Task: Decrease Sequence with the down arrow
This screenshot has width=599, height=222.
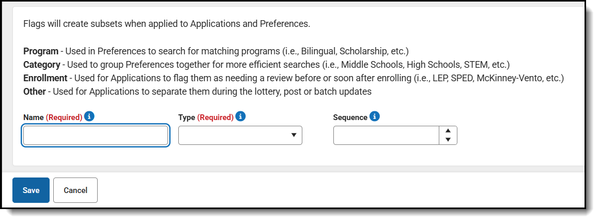Action: pos(448,140)
